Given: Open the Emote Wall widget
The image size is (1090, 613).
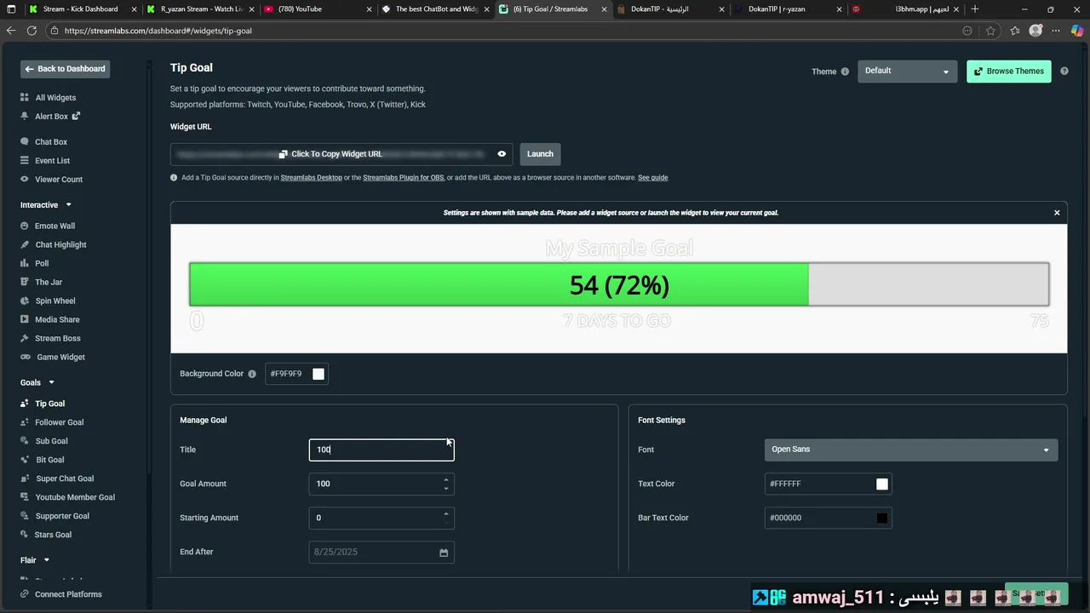Looking at the screenshot, I should point(54,226).
